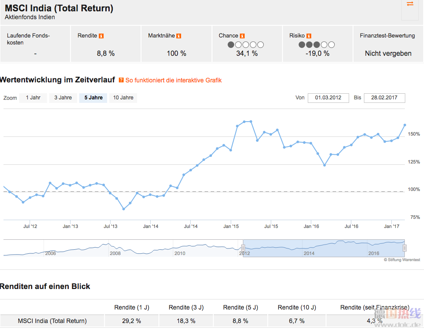The image size is (424, 330).
Task: Set chart zoom to 3 Jahre
Action: pyautogui.click(x=63, y=98)
